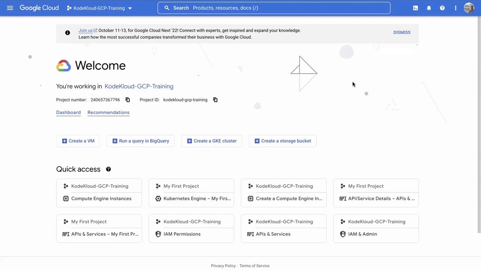This screenshot has height=271, width=481.
Task: Open the Help question mark menu
Action: pos(442,8)
